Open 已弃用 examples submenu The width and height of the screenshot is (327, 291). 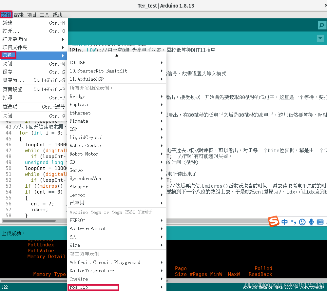(x=117, y=203)
